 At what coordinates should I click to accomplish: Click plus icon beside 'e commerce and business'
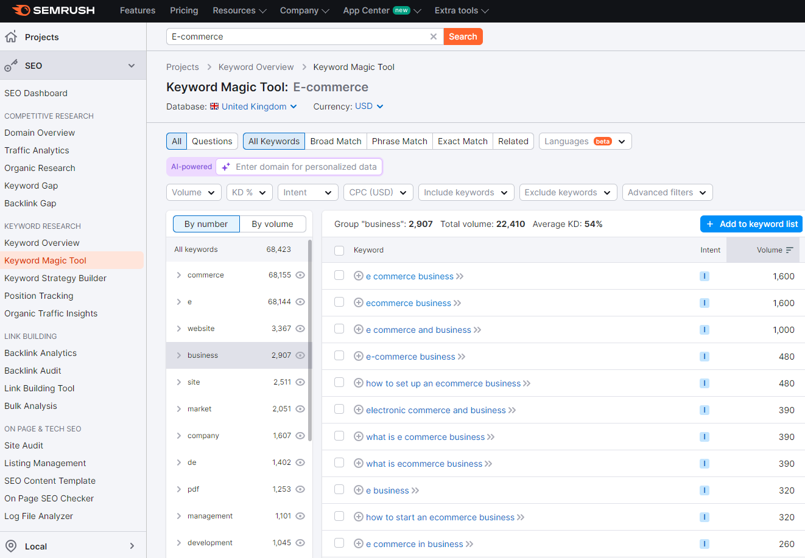359,330
